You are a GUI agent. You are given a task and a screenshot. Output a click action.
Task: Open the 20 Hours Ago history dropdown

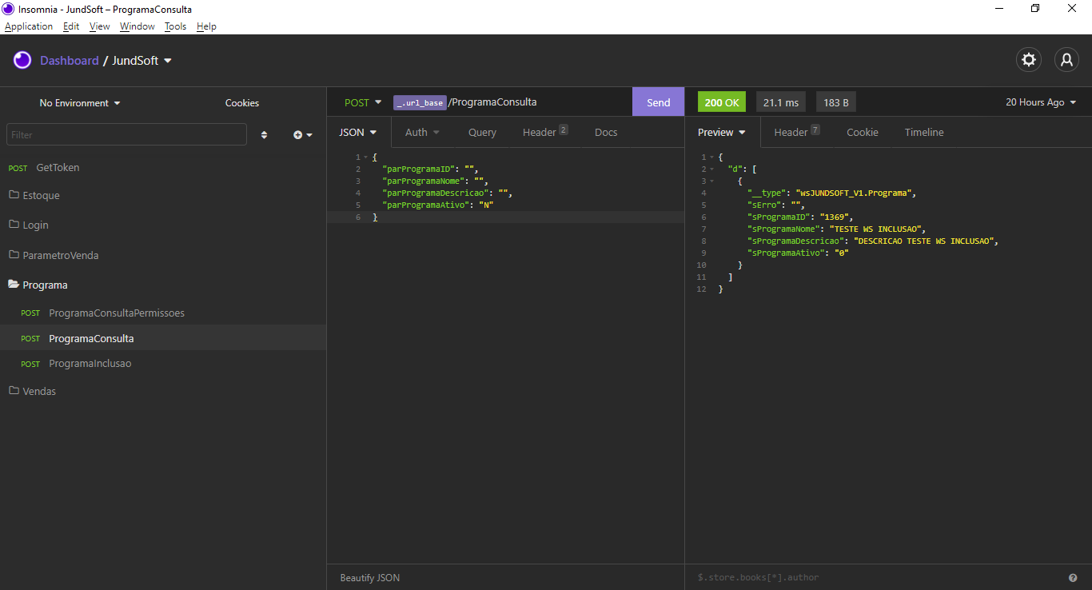(1041, 102)
